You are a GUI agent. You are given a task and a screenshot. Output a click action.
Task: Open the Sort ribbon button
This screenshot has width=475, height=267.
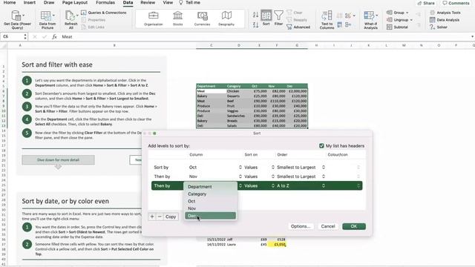tap(266, 18)
